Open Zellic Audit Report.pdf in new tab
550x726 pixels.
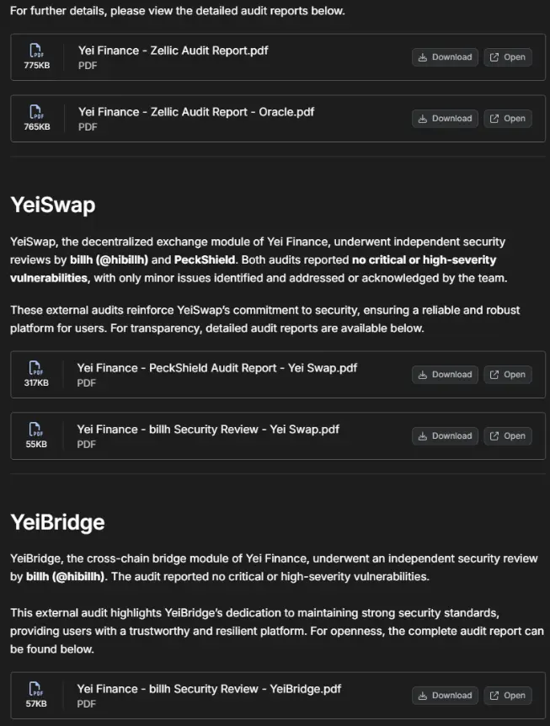508,57
